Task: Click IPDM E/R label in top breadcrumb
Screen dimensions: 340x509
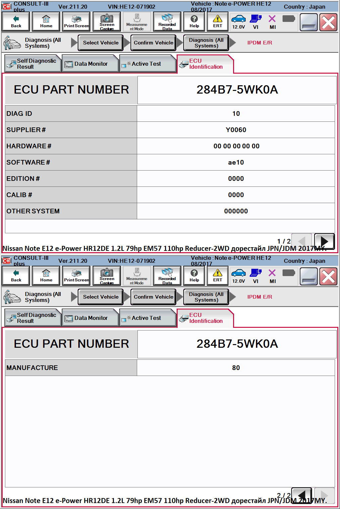Action: click(260, 43)
